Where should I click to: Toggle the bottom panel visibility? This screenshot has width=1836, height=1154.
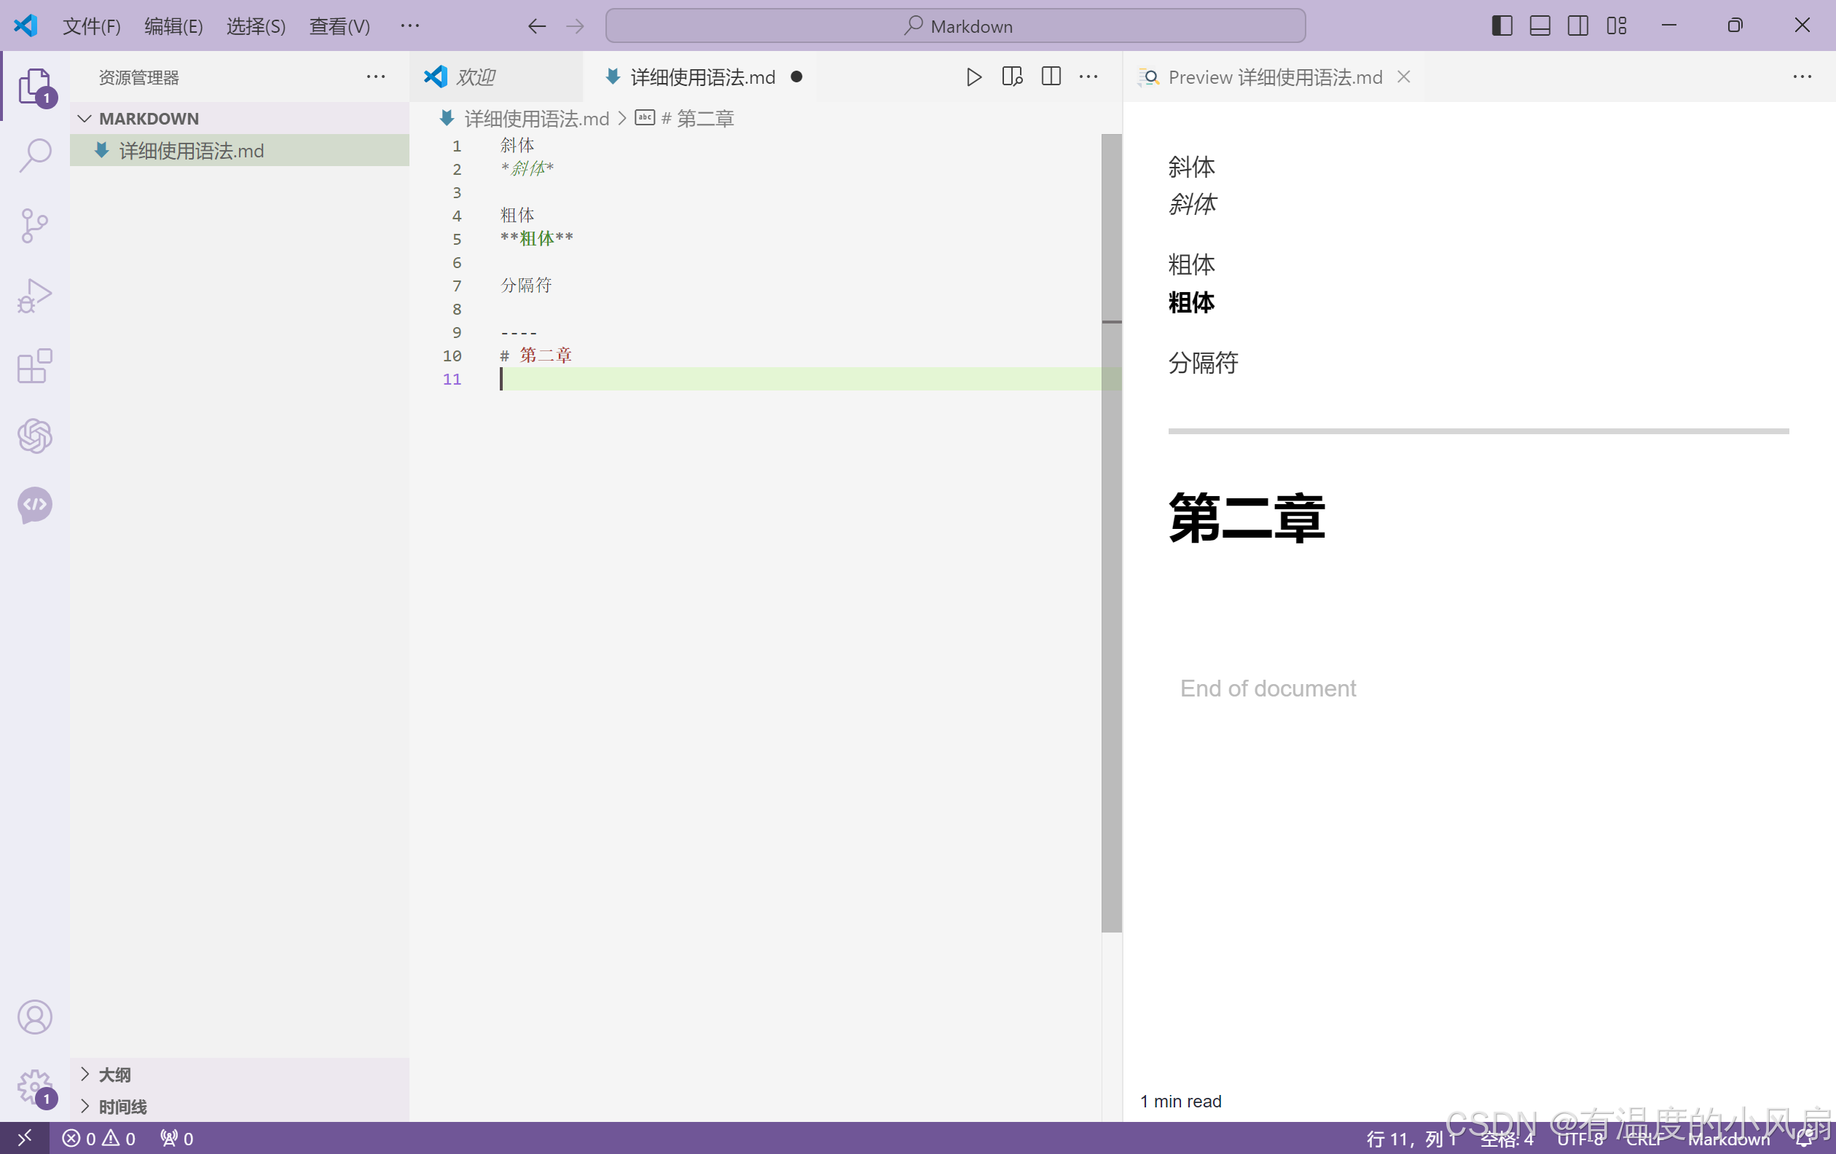[x=1539, y=26]
